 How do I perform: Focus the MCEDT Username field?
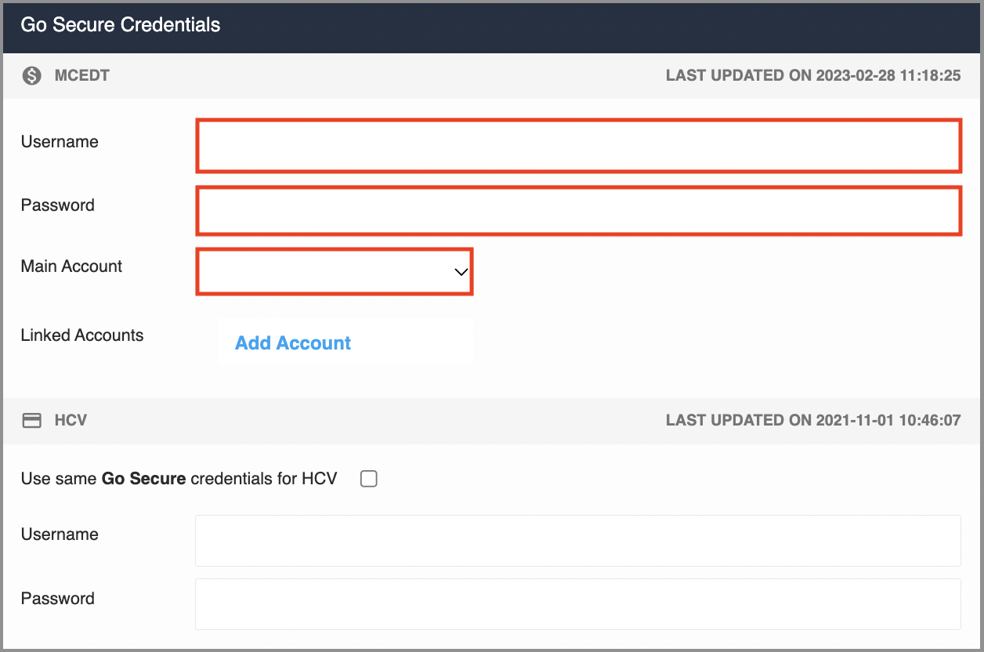[x=578, y=146]
